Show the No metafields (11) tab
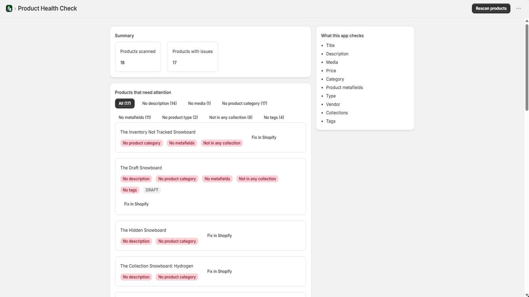This screenshot has height=297, width=529. [x=135, y=117]
